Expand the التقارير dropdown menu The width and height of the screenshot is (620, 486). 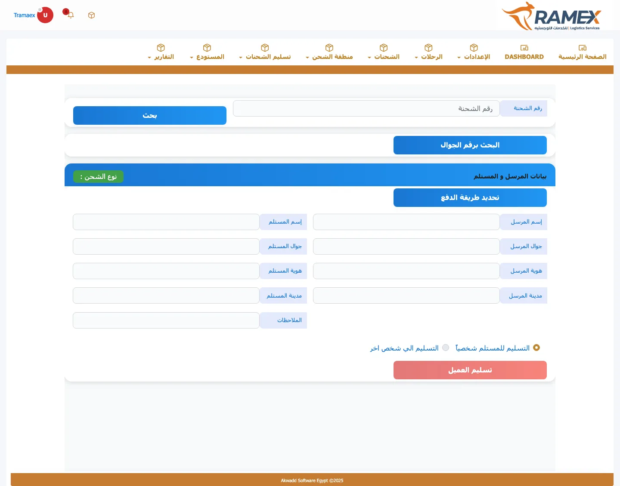161,57
